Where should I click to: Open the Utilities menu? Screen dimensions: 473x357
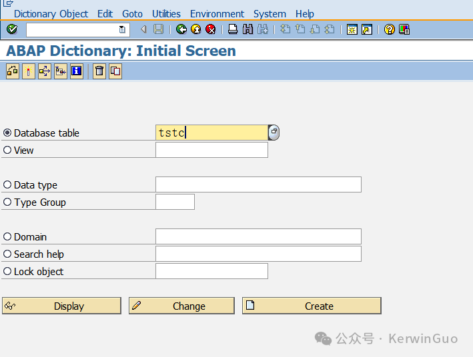[x=166, y=14]
